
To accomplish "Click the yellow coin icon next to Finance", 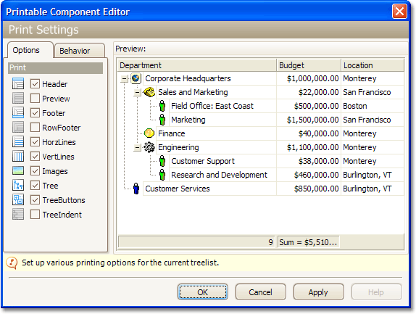I will [x=149, y=133].
